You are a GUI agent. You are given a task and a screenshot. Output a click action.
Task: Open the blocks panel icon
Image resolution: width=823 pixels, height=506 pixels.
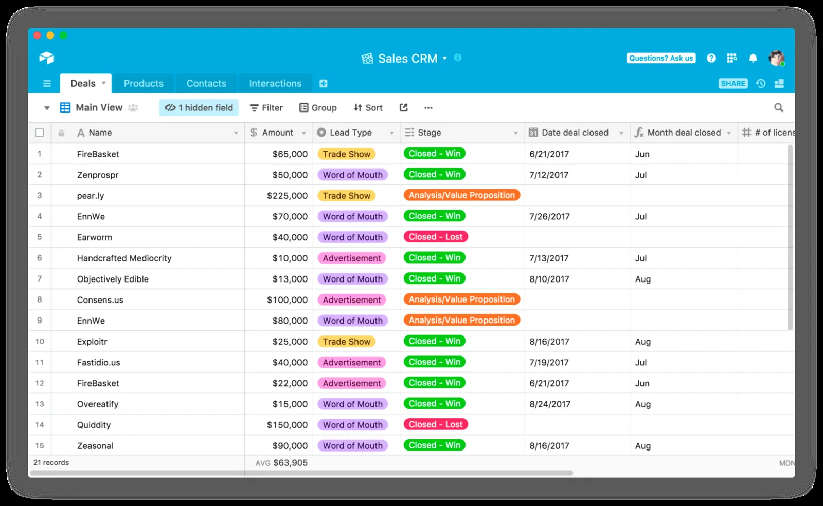(x=780, y=84)
